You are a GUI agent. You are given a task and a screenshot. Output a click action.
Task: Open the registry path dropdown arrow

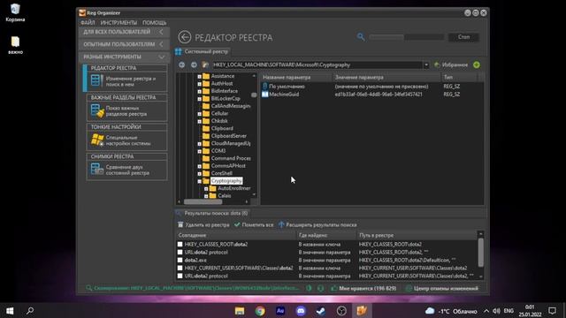(426, 64)
